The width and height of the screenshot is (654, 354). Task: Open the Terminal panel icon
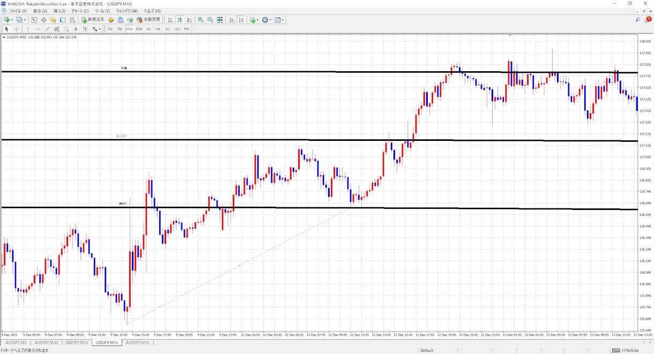[63, 20]
